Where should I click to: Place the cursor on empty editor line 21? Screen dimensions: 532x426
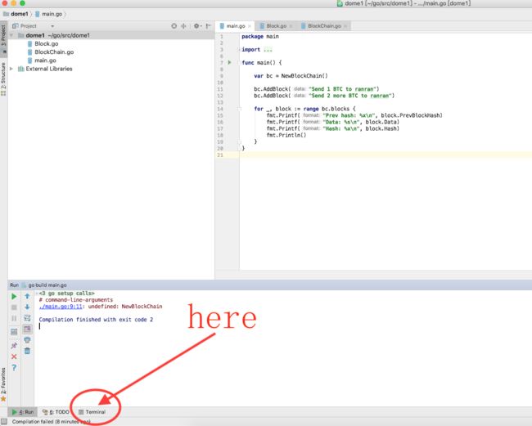[x=385, y=155]
